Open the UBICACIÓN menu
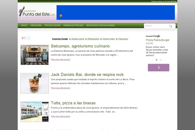195x130 pixels. [x=36, y=25]
